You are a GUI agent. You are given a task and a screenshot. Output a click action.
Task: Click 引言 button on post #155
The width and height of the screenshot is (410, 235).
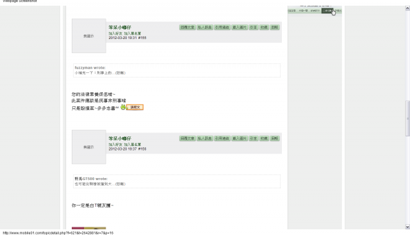(x=254, y=27)
